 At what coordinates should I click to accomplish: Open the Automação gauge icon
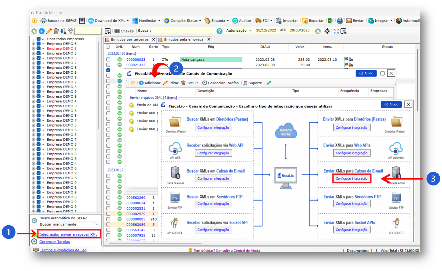click(x=399, y=21)
